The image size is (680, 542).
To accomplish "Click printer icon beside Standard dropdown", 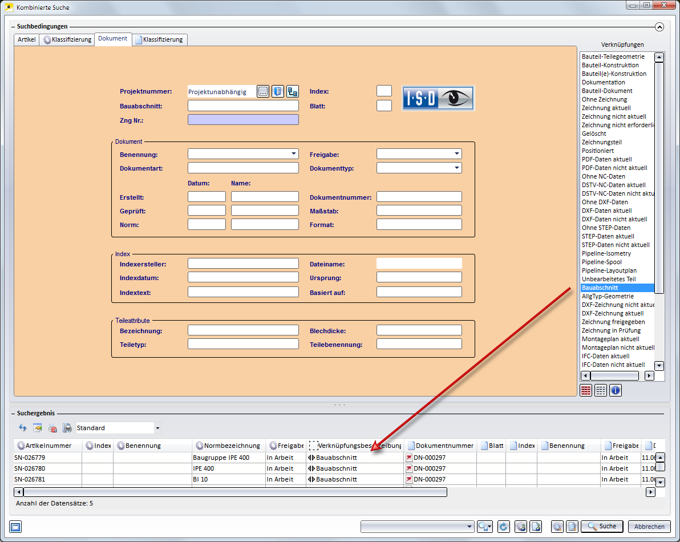I will click(x=67, y=428).
